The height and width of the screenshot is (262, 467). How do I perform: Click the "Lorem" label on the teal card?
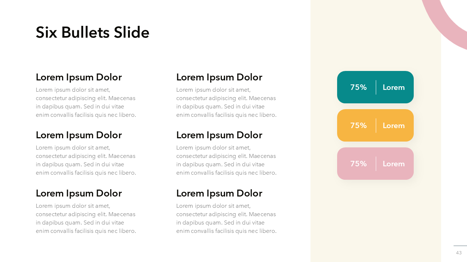[x=394, y=87]
